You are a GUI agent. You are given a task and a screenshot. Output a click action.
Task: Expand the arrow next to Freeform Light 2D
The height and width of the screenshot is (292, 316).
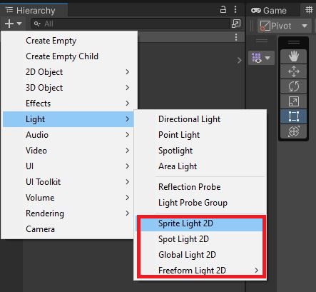256,271
